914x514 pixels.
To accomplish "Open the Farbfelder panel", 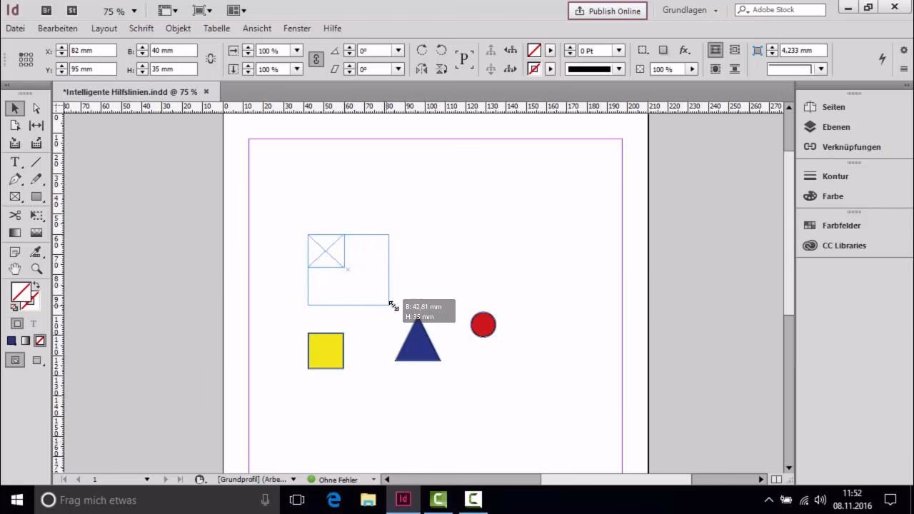I will click(843, 225).
